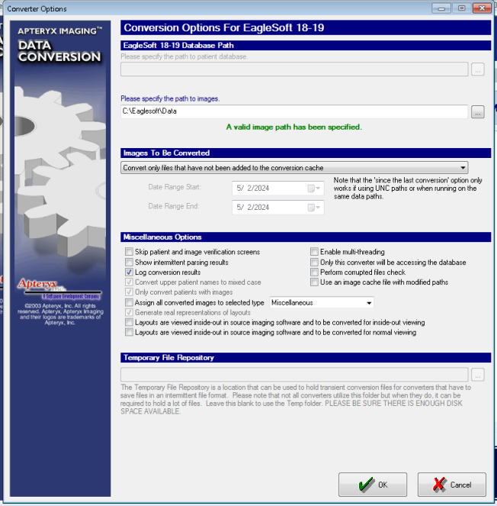Check Show intermittent parsing results
Image resolution: width=497 pixels, height=506 pixels.
click(x=129, y=262)
